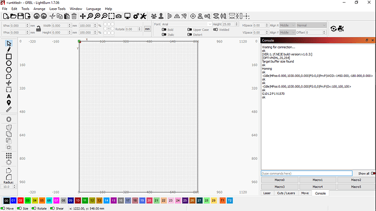
Task: Open the camera capture toolbar icon
Action: [x=118, y=16]
